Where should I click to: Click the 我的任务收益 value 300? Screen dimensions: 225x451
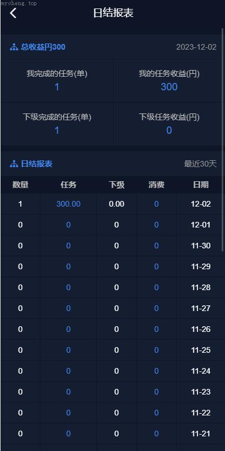point(169,87)
